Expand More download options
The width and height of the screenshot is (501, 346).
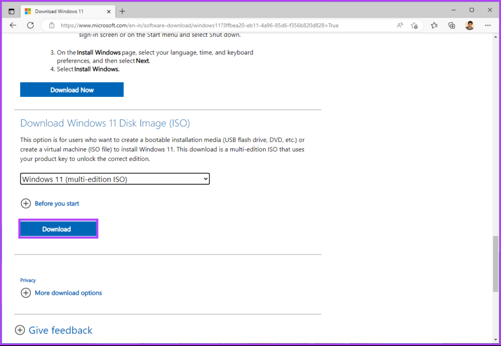[x=61, y=293]
